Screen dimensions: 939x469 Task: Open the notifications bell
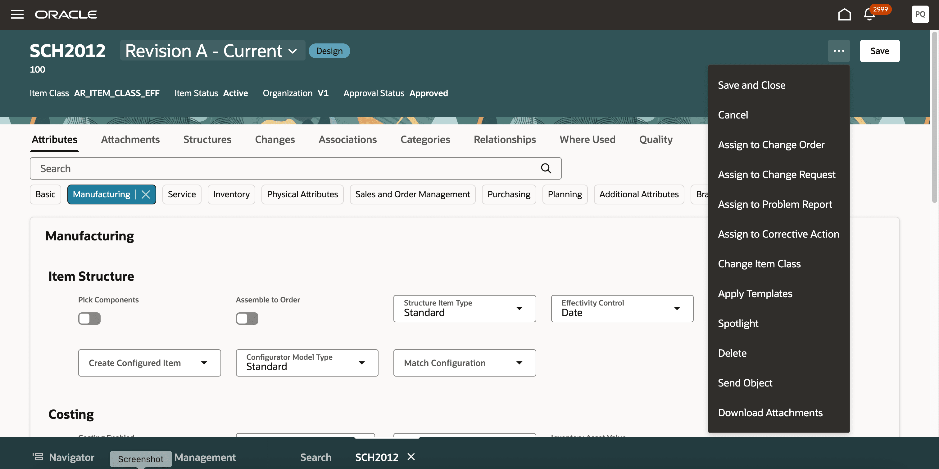[869, 15]
